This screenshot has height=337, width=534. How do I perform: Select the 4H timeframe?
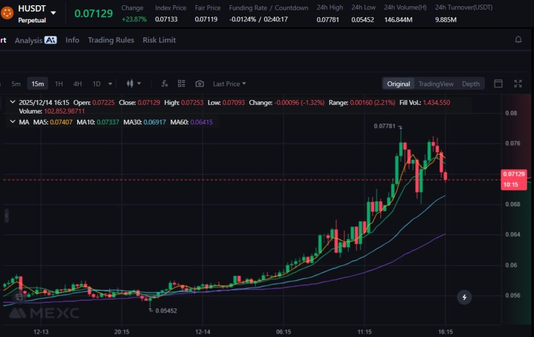(x=77, y=84)
